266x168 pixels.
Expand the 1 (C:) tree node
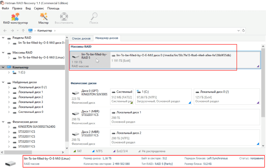(x=9, y=72)
